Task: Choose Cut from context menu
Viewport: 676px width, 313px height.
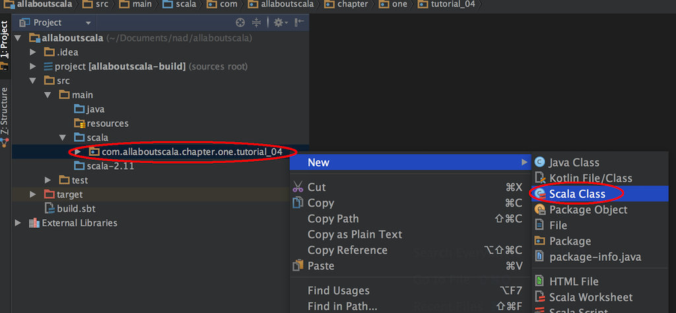Action: pos(410,187)
